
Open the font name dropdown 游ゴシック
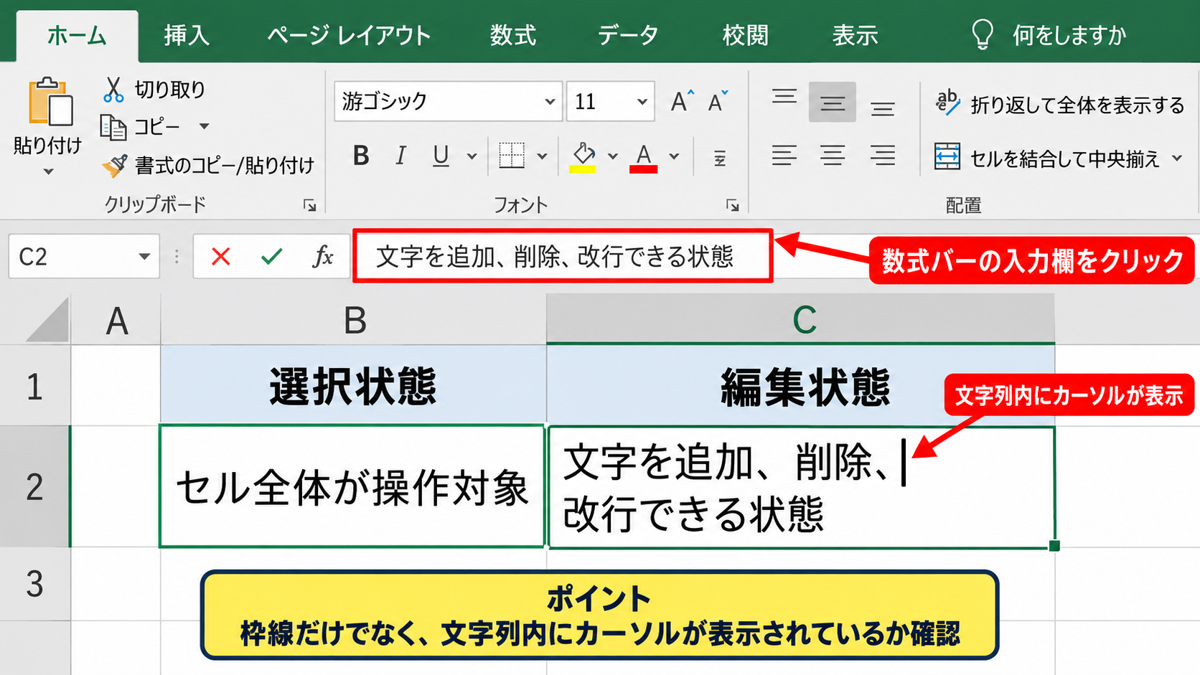coord(550,101)
